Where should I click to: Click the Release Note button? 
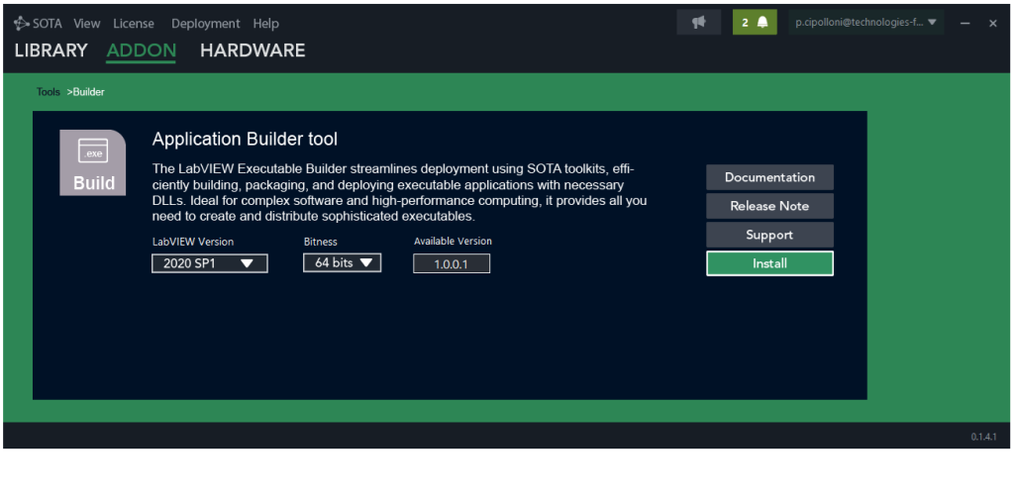pos(769,206)
